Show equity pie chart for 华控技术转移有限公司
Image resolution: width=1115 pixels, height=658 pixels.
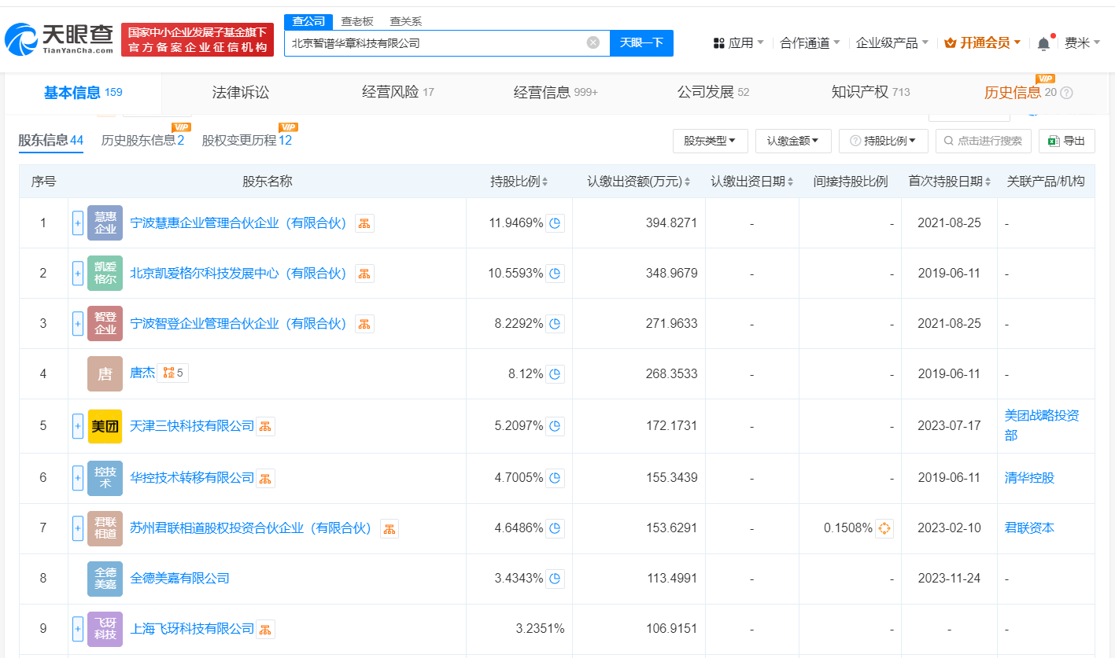pyautogui.click(x=555, y=478)
